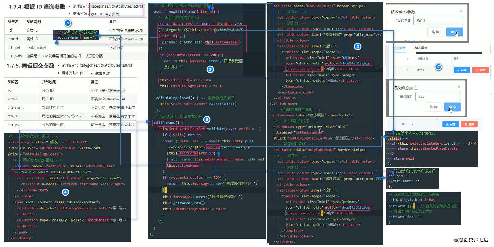Click code :data="onlyTableData" line

(x=319, y=150)
